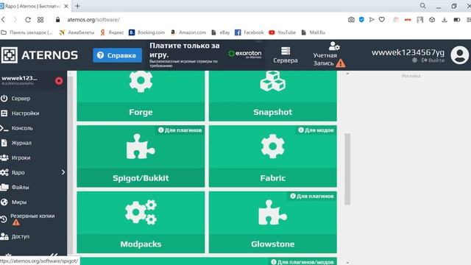
Task: Select the Glowstone software tile
Action: [273, 222]
